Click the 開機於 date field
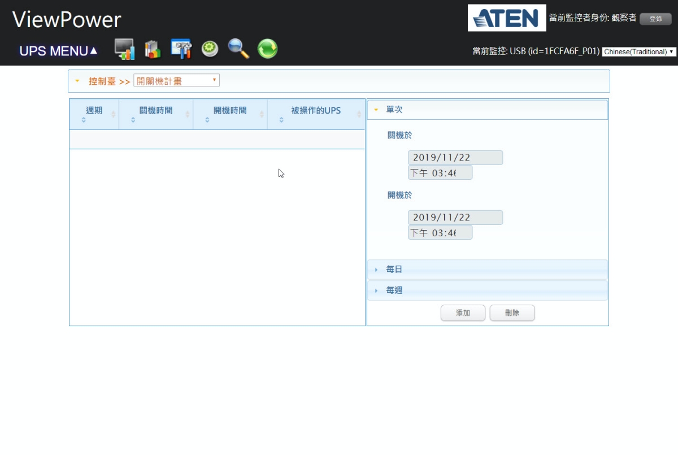This screenshot has height=455, width=678. pyautogui.click(x=455, y=218)
